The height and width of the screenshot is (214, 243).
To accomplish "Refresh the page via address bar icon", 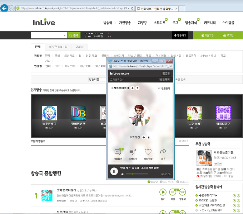I will (132, 8).
